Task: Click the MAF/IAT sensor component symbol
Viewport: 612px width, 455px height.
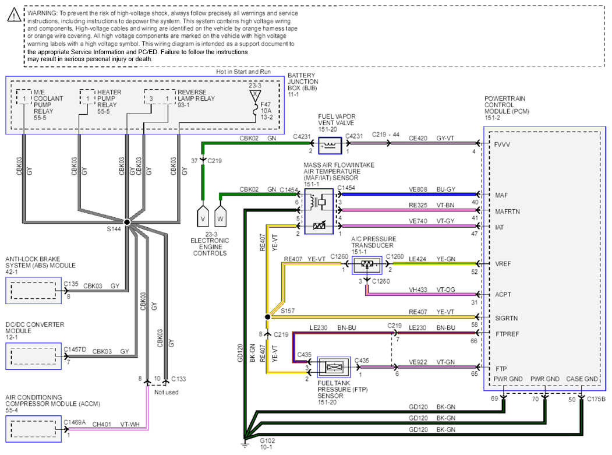Action: 319,211
